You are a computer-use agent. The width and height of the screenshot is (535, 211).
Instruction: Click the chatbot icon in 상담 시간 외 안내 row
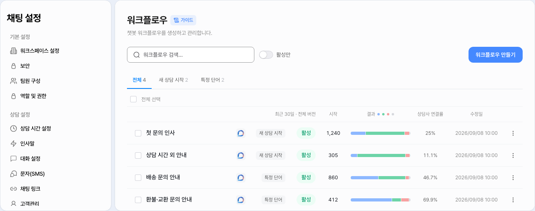point(240,155)
